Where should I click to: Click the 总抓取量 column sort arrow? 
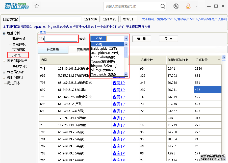(219, 60)
